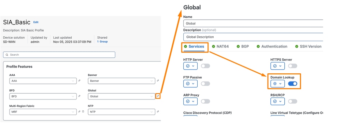Turn on FTP Passive switch
This screenshot has height=129, width=341.
[205, 84]
